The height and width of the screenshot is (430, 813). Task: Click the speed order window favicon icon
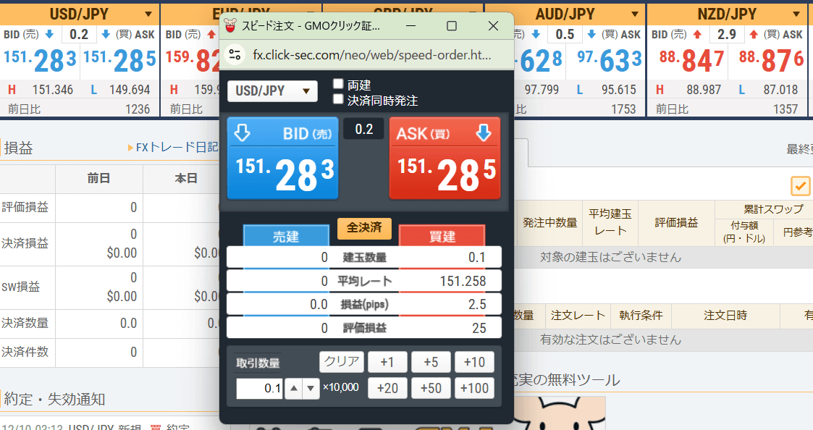tap(231, 25)
